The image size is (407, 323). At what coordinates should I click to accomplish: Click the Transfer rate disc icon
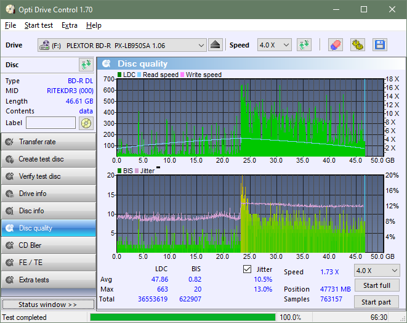(x=10, y=142)
